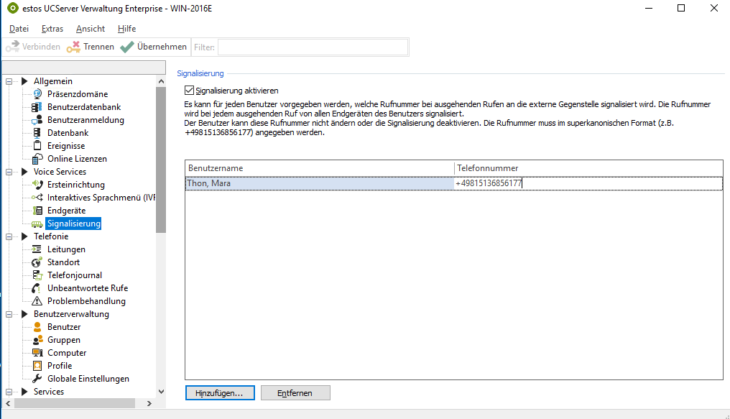Apply changes with Übernehmen
Viewport: 730px width, 419px height.
154,47
